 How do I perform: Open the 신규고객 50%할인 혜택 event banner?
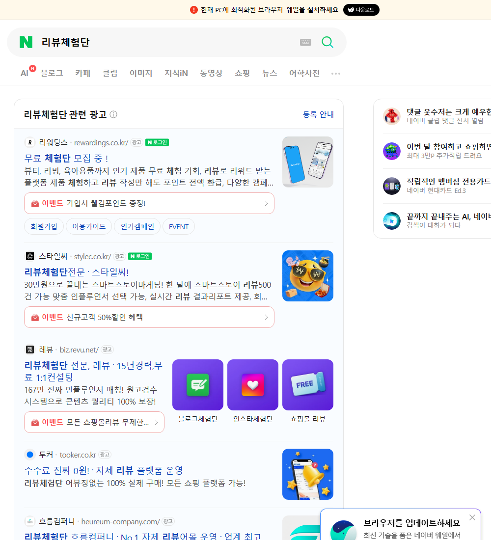(x=149, y=317)
